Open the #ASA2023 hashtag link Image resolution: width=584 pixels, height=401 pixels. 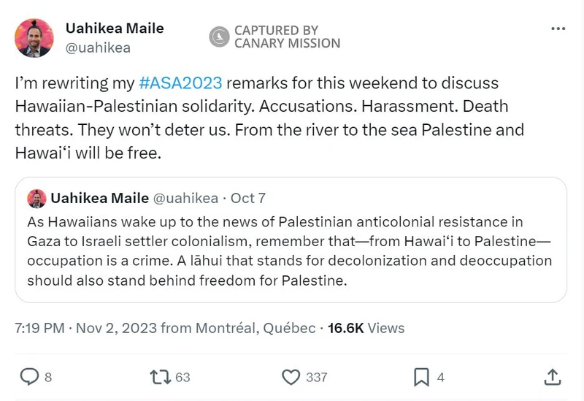[180, 83]
